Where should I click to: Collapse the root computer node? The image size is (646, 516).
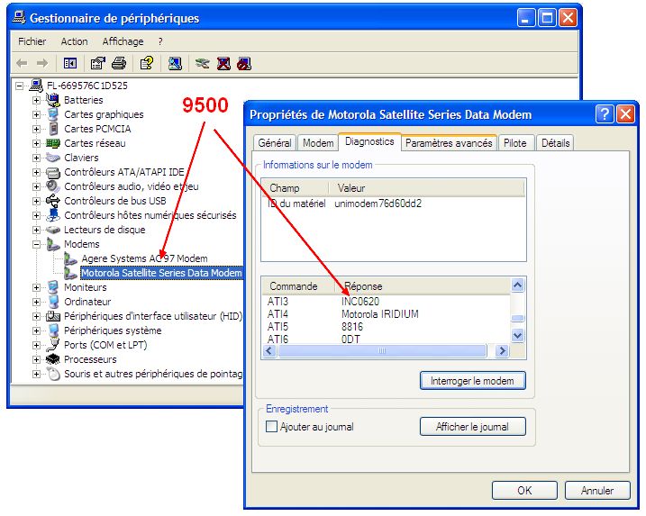point(19,86)
